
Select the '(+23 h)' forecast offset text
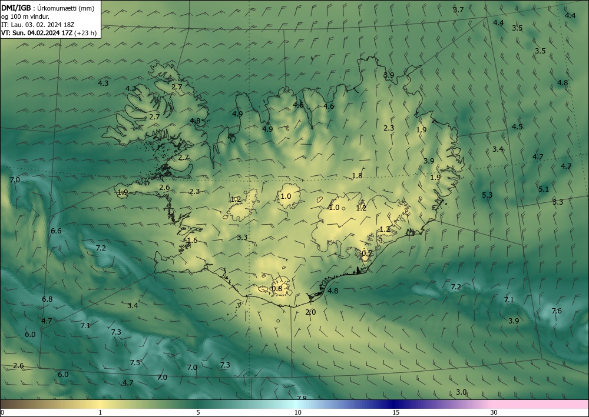(x=85, y=33)
